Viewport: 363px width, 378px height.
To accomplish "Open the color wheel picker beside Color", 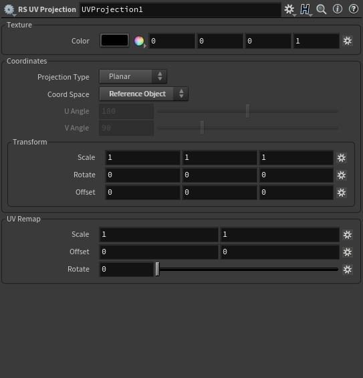I will click(140, 41).
